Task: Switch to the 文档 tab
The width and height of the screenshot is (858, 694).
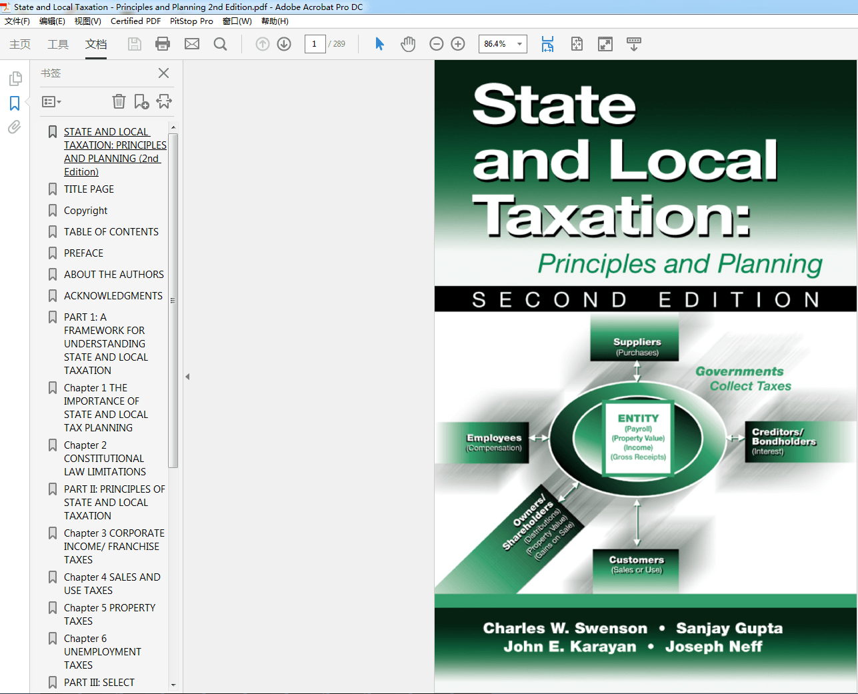Action: (x=96, y=44)
